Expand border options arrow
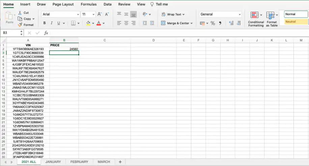 [79, 23]
